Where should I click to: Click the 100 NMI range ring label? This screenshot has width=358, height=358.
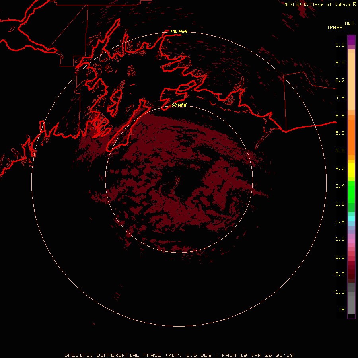(179, 31)
